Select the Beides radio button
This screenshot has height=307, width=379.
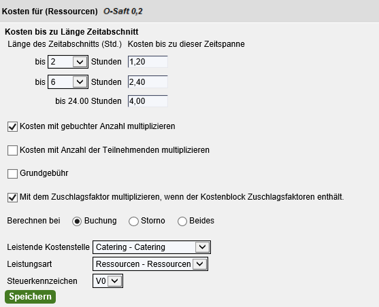point(182,221)
